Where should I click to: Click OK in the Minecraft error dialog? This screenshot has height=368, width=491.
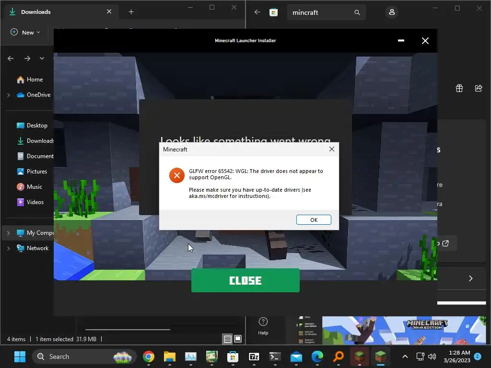[x=314, y=219]
